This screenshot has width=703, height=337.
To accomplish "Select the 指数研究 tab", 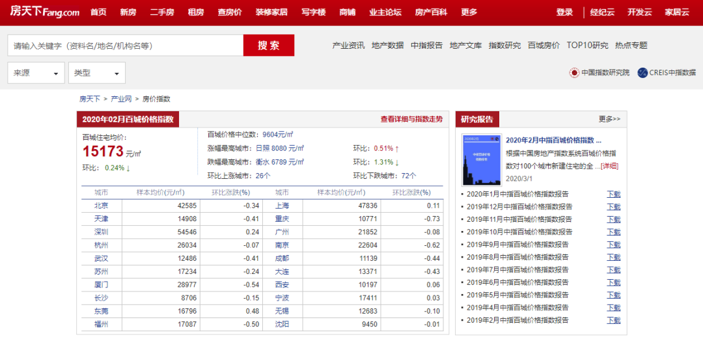I will point(504,46).
